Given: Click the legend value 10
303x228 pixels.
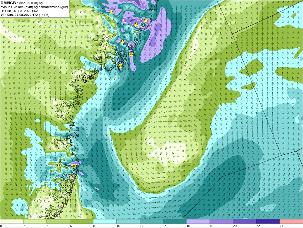Looking at the screenshot, I should 118,226.
